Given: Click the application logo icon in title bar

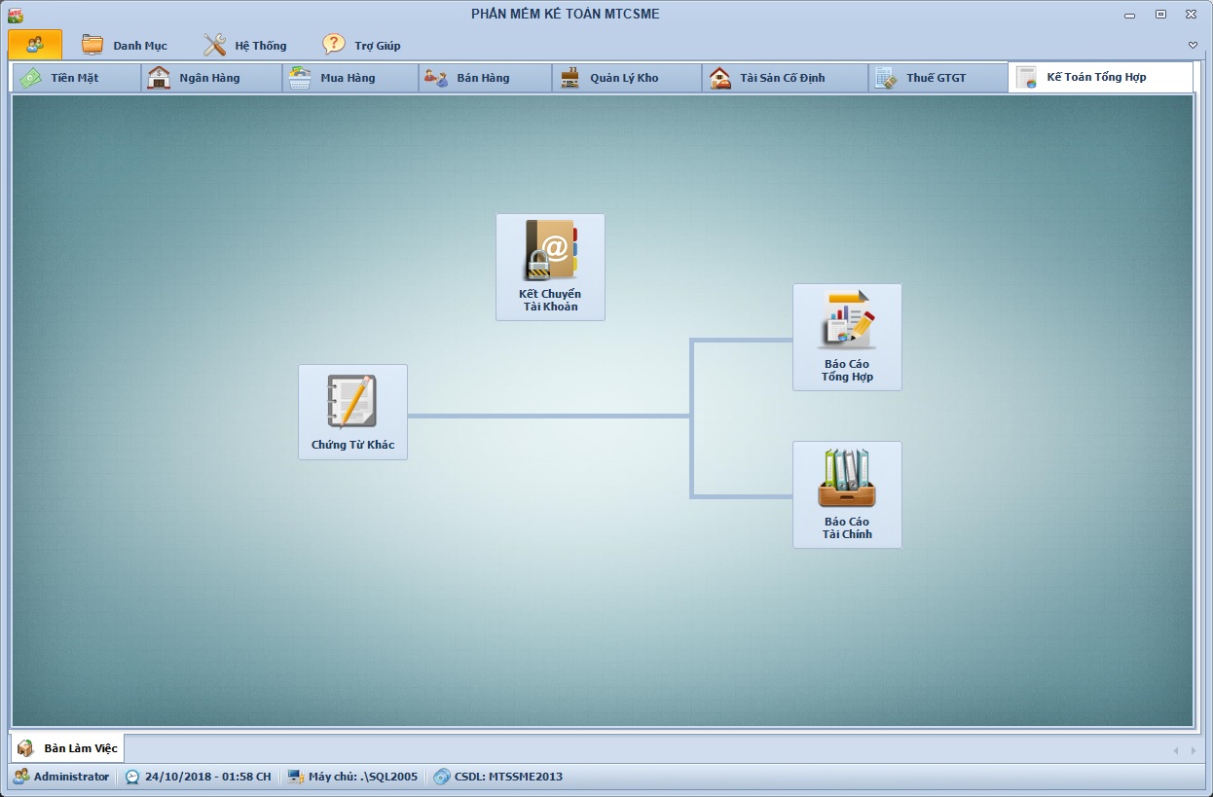Looking at the screenshot, I should point(15,15).
